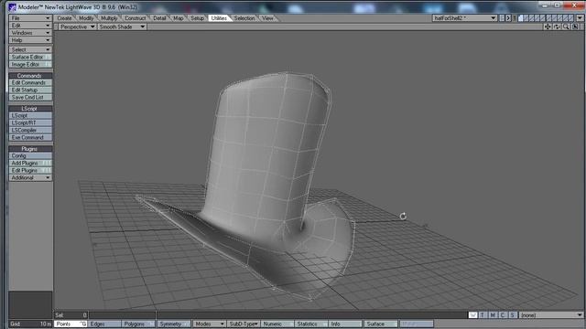The image size is (586, 329).
Task: Open the Edit dropdown menu
Action: [30, 26]
